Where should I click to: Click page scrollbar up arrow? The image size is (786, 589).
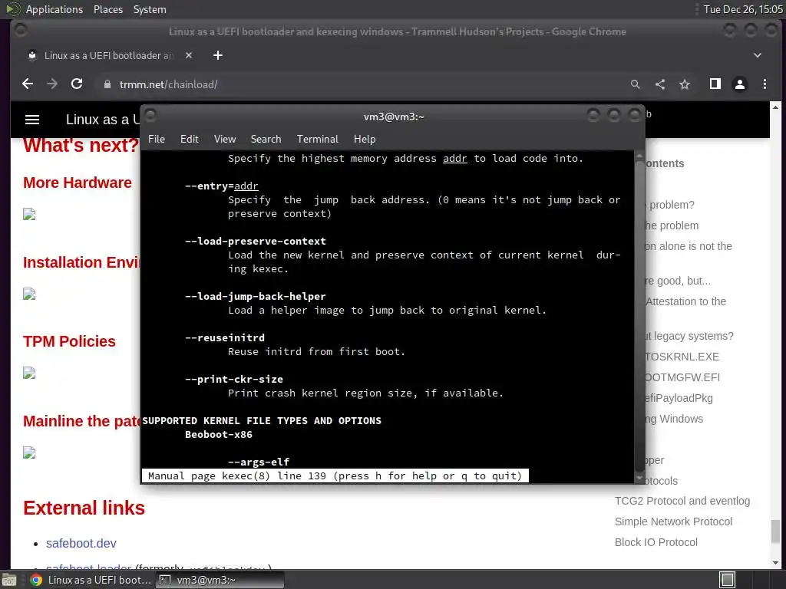(x=775, y=107)
